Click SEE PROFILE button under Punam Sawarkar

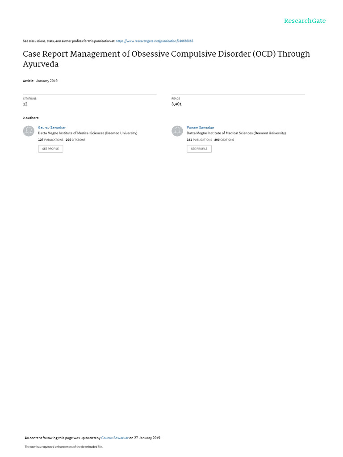(x=199, y=149)
